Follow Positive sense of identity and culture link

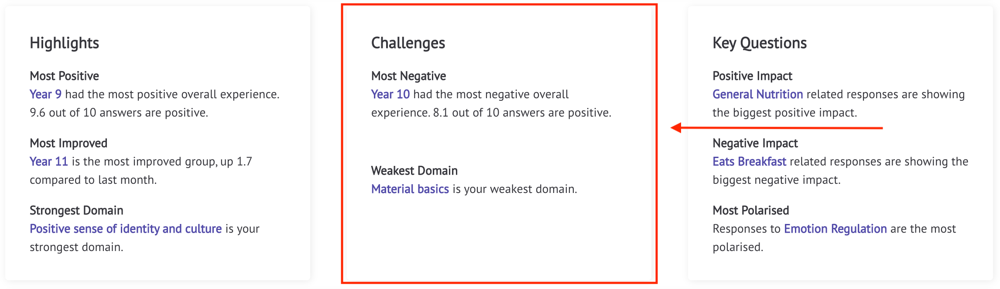pos(126,229)
